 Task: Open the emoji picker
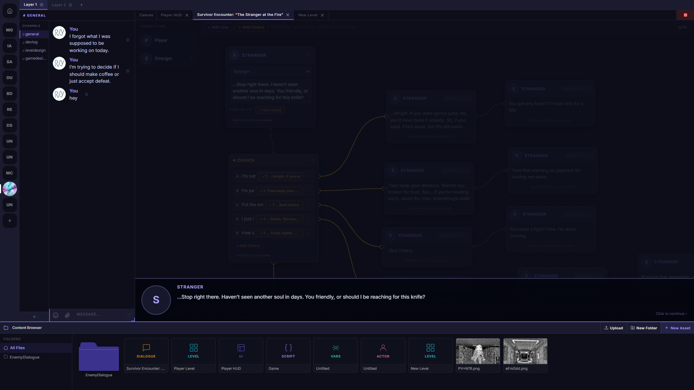point(56,315)
